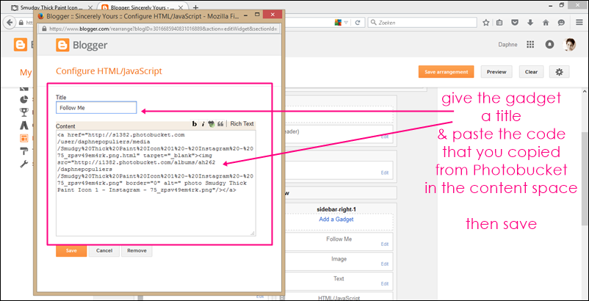Edit the Text gadget
Image resolution: width=589 pixels, height=301 pixels.
coord(385,283)
